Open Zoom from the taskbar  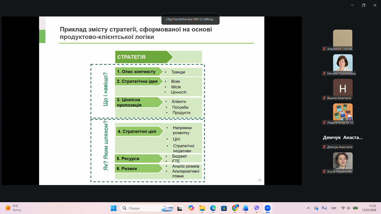tap(268, 208)
